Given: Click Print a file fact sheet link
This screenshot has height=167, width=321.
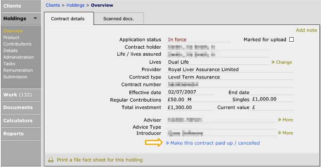Looking at the screenshot, I should click(x=100, y=160).
